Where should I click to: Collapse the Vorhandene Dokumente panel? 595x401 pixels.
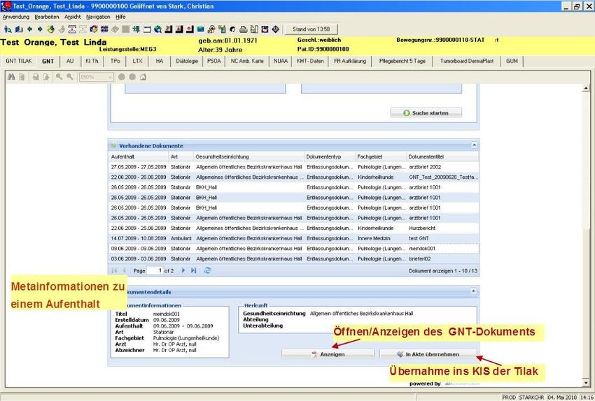474,145
